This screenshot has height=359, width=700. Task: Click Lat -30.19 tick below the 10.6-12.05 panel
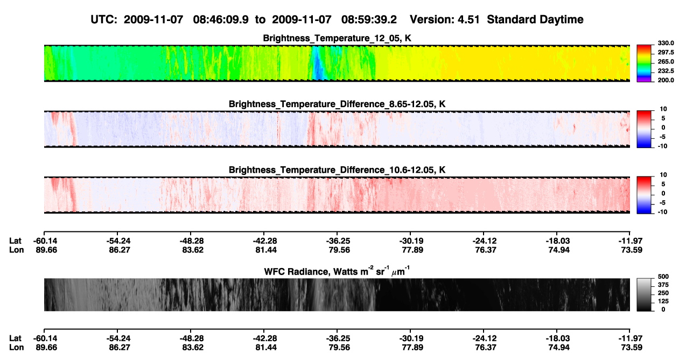pyautogui.click(x=410, y=241)
